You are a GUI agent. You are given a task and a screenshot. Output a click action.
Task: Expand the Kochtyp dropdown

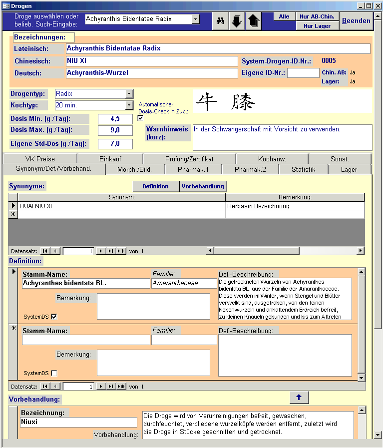click(129, 105)
